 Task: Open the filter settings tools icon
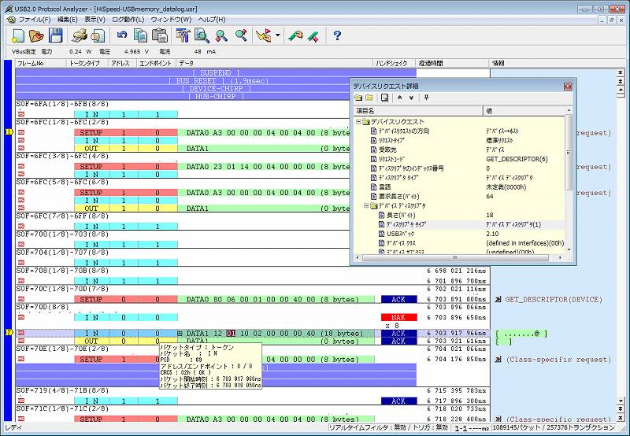click(x=183, y=35)
